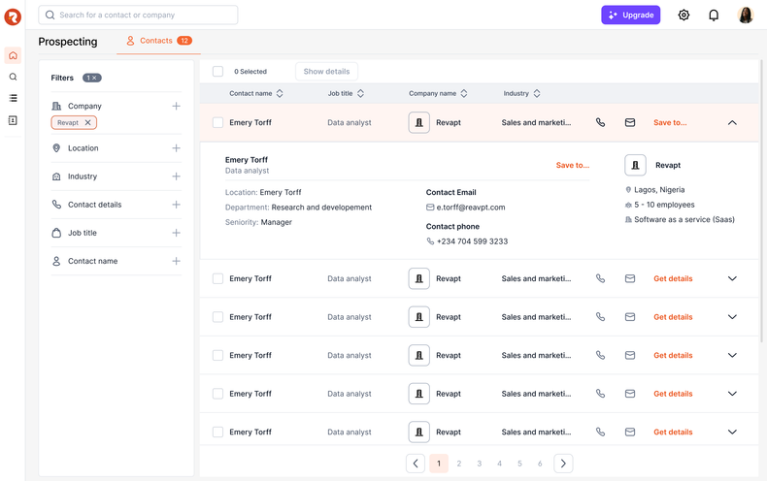Go to page 3 of results
Screen dimensions: 767x481
click(x=480, y=464)
